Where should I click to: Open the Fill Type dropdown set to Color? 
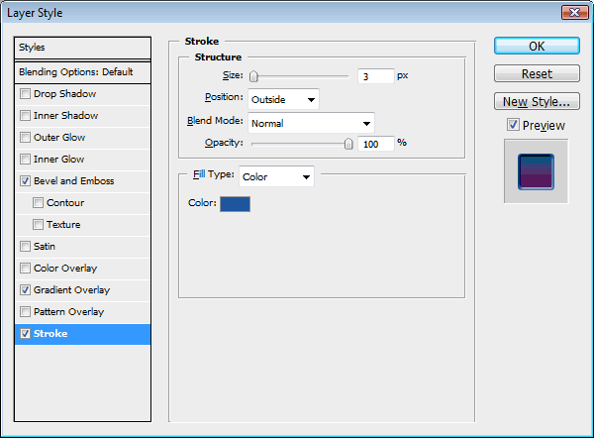coord(276,176)
